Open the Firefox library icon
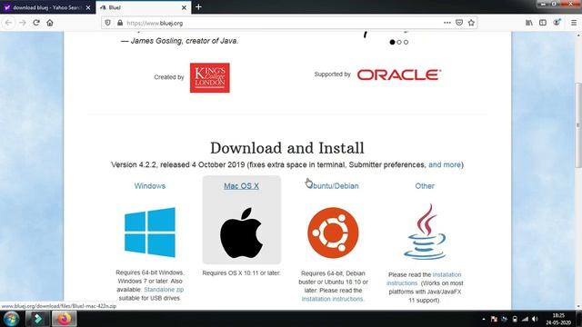Viewport: 582px width, 327px height. 529,23
